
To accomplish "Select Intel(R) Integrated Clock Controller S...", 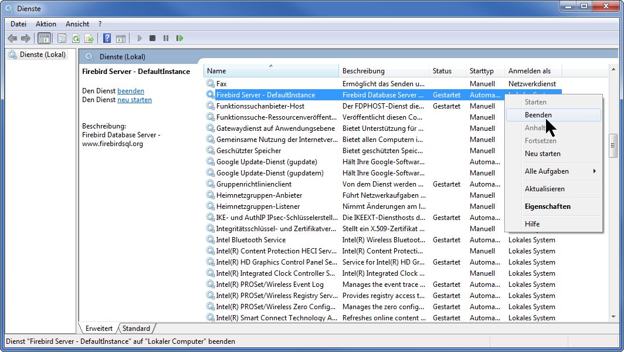I will (x=383, y=273).
